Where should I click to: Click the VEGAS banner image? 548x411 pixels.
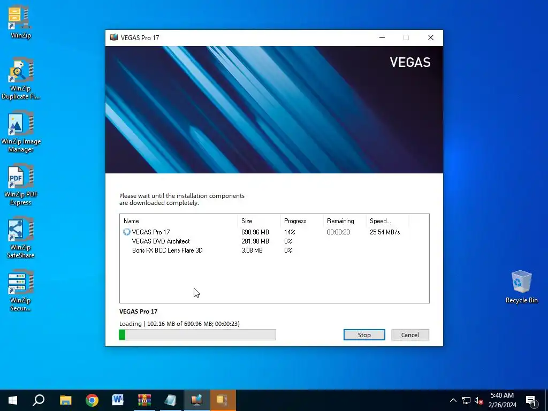(274, 109)
